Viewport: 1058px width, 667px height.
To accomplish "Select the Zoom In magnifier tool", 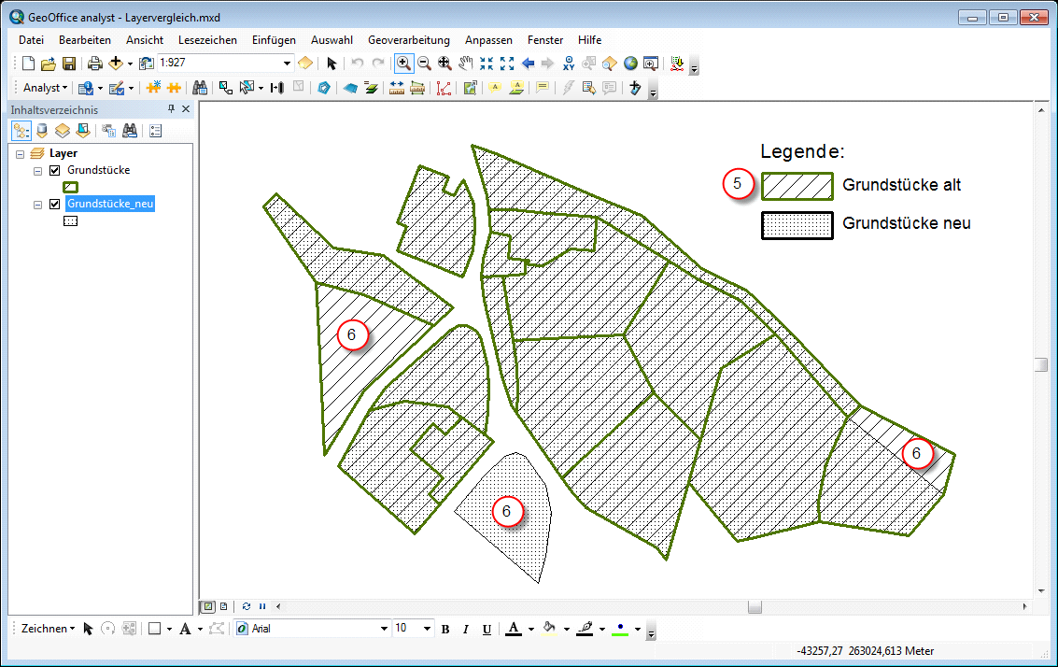I will 403,64.
